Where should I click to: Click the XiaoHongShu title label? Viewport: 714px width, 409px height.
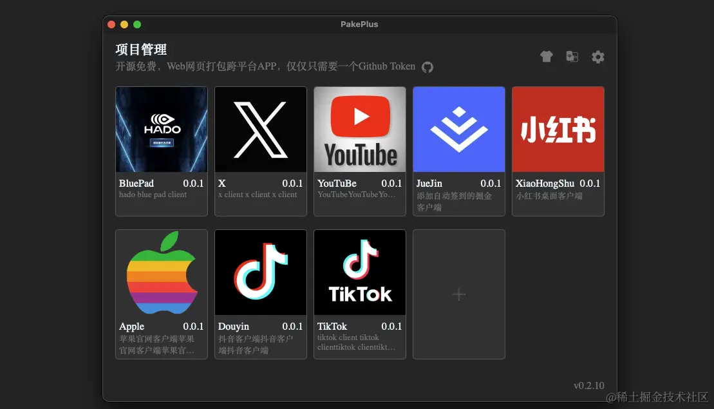tap(545, 184)
